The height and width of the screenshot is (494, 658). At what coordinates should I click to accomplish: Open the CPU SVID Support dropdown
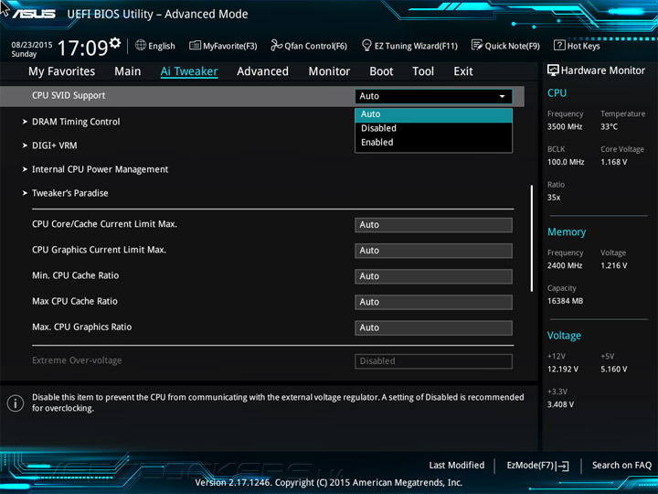tap(433, 96)
